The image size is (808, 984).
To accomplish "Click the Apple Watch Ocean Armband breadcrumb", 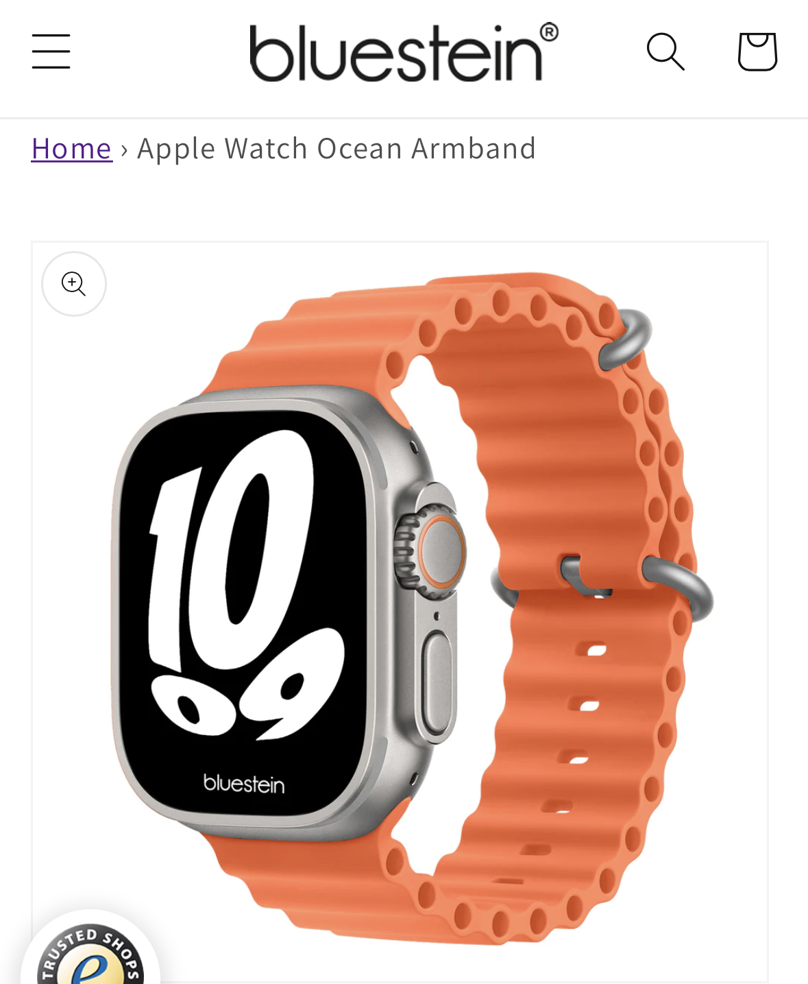I will 336,148.
